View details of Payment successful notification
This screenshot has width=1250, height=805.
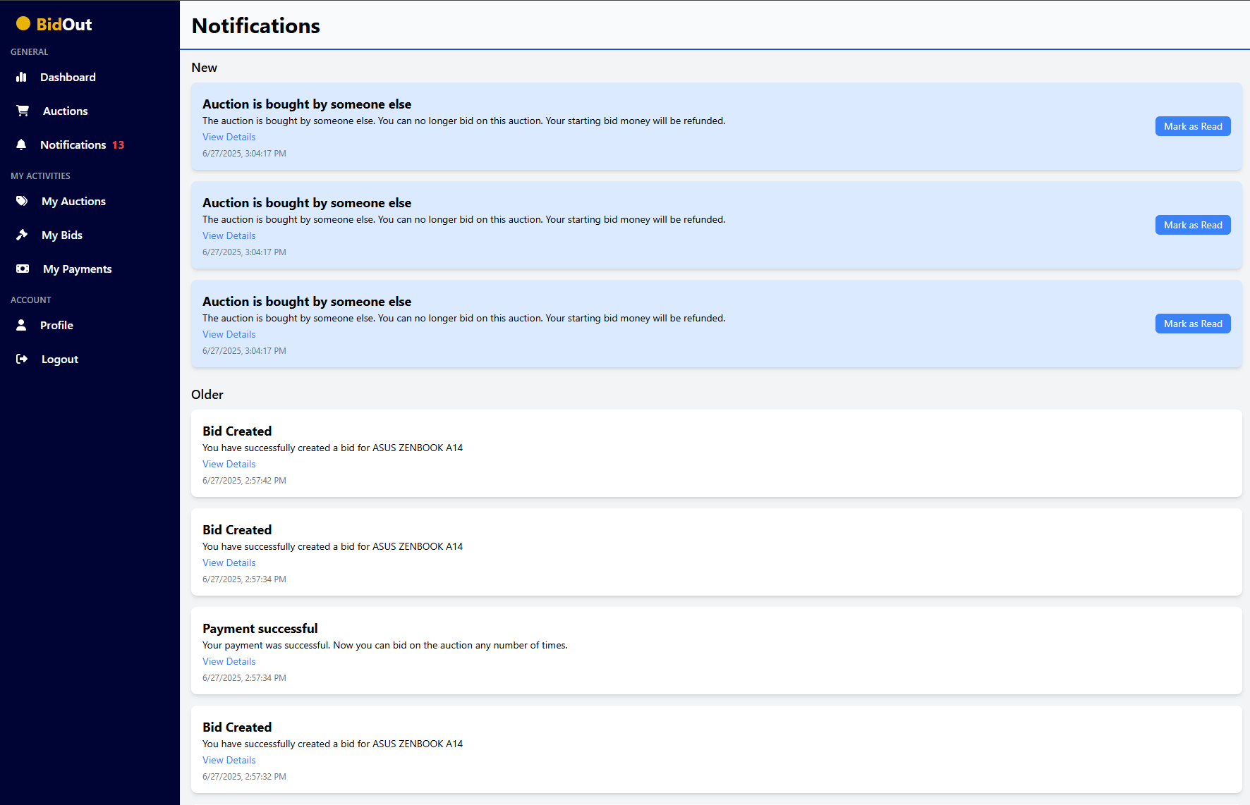click(x=229, y=661)
